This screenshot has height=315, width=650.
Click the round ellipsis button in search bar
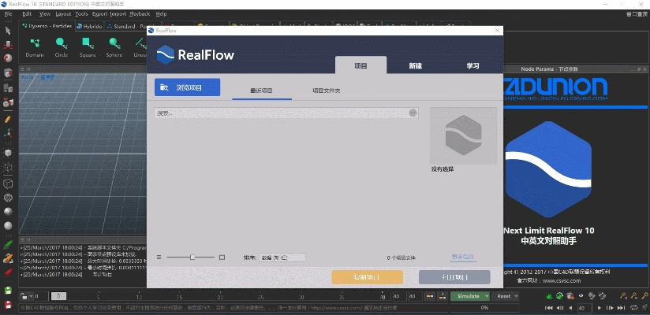[413, 113]
